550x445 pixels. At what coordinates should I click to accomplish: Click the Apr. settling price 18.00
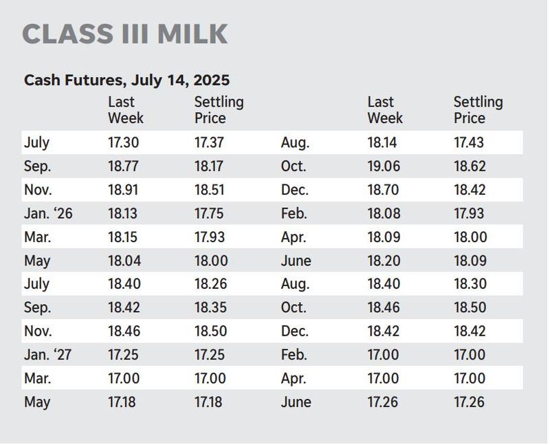[x=471, y=237]
